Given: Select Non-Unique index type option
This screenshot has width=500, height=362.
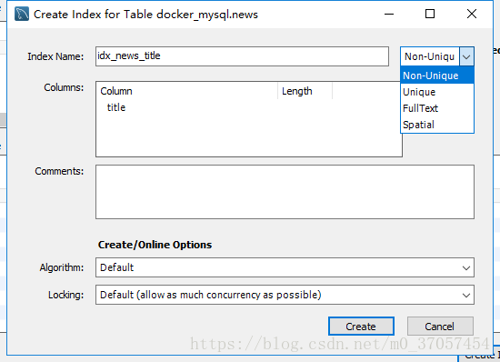Looking at the screenshot, I should pos(437,75).
